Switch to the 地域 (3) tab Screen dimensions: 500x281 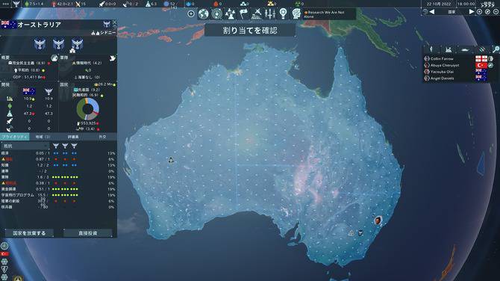coord(43,137)
